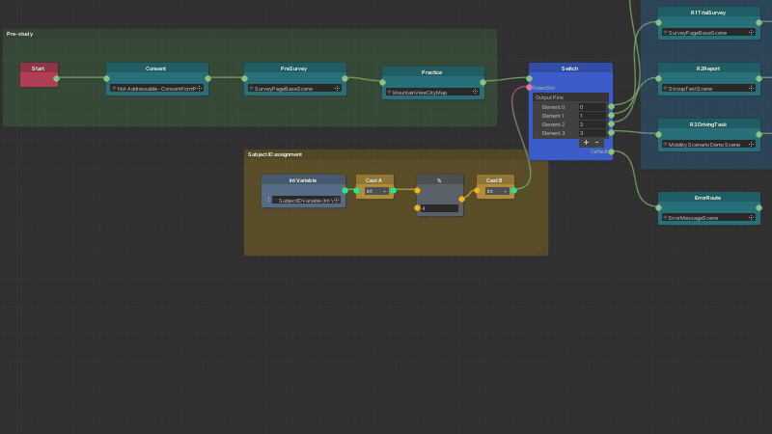The image size is (772, 434).
Task: Click the pink Selection port on Switch
Action: click(x=529, y=88)
